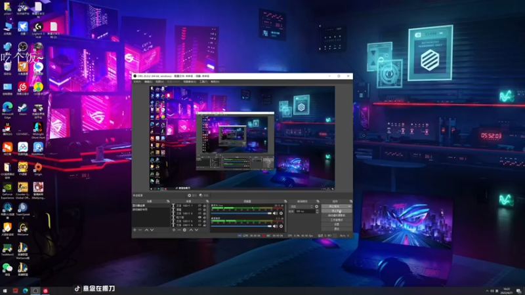Pop out the Scene Transitions dock panel

(318, 201)
